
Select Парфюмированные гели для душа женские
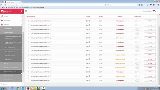coord(11,37)
